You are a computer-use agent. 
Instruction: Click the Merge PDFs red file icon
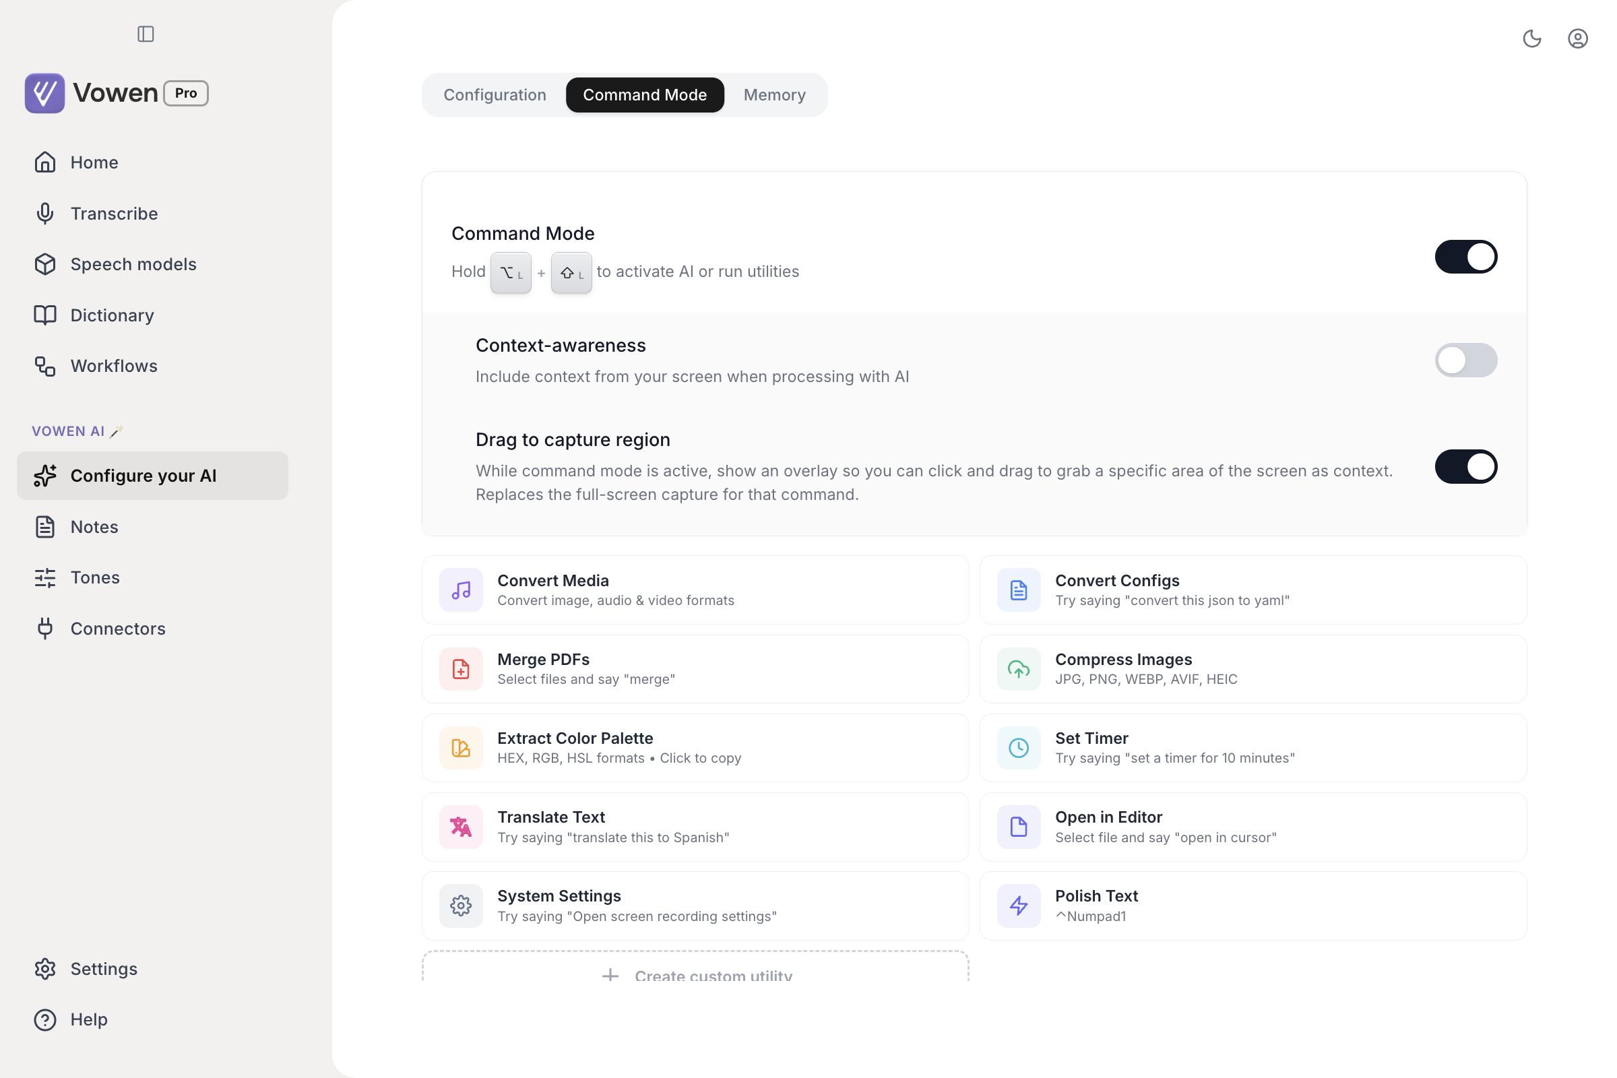click(x=461, y=669)
